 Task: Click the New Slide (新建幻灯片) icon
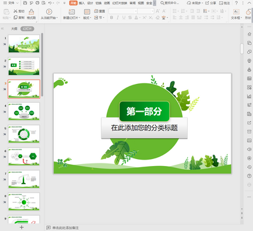pos(71,11)
